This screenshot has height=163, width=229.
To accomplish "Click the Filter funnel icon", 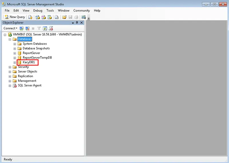I will click(x=39, y=28).
